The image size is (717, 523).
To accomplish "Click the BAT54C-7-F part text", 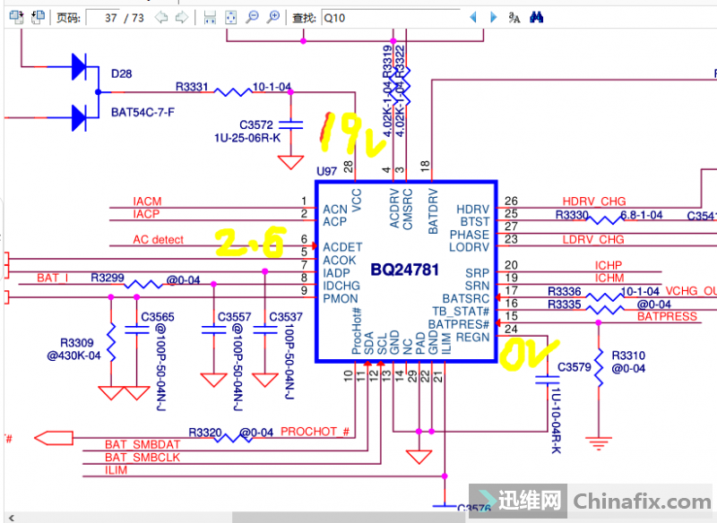I will coord(143,112).
